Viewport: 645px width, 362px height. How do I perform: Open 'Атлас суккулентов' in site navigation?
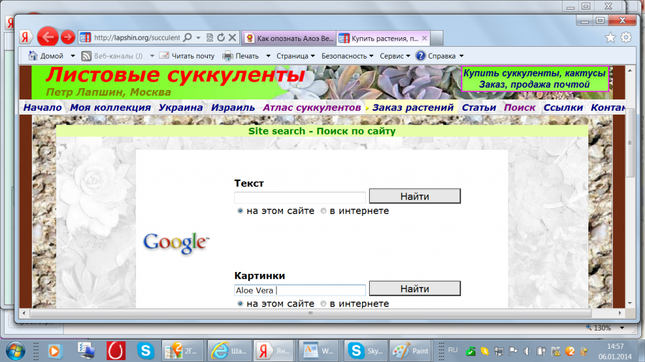tap(312, 108)
